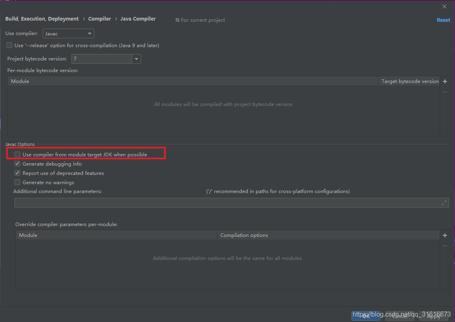Open the Project bytecode version dropdown
Screen dimensions: 455x322
click(136, 59)
